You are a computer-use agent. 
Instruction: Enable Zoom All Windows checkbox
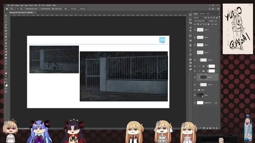click(40, 8)
